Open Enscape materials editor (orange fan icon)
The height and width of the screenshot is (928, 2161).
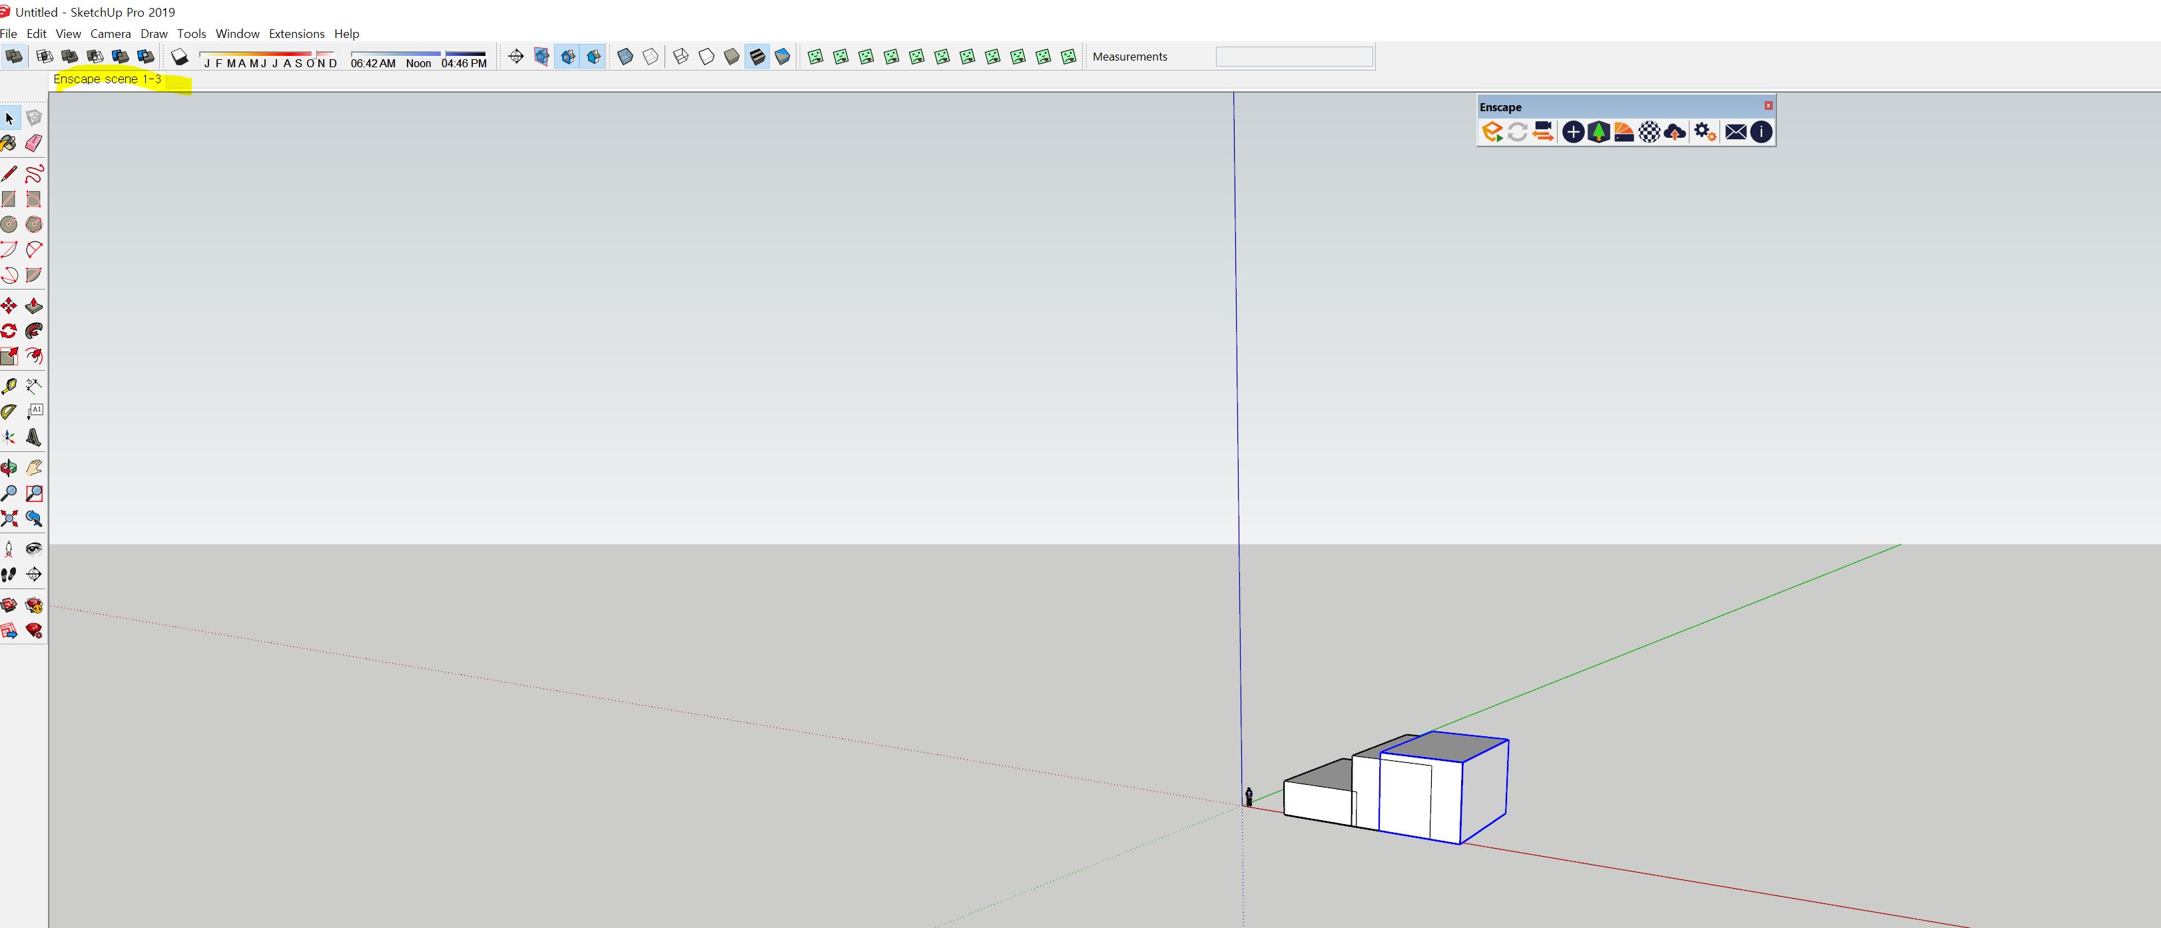click(1624, 132)
